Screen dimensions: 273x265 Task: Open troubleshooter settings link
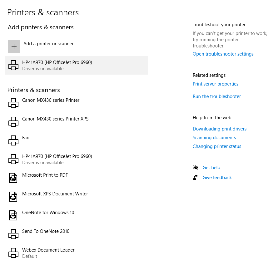223,54
